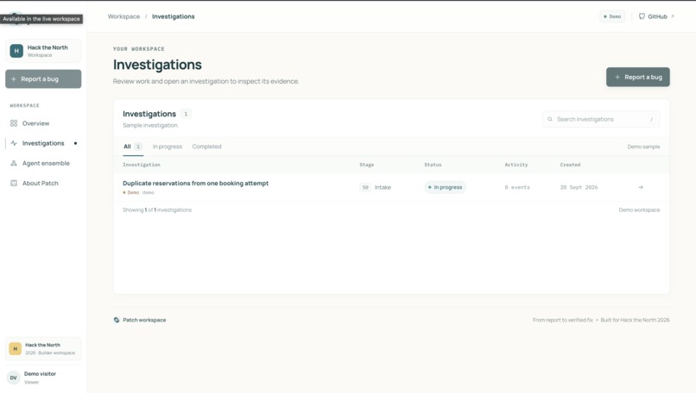The image size is (696, 393).
Task: Click the Demo workspace label in table footer
Action: pos(639,210)
